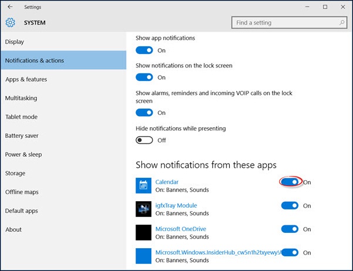Open Microsoft OneDrive notification settings
The image size is (353, 271).
click(x=181, y=229)
